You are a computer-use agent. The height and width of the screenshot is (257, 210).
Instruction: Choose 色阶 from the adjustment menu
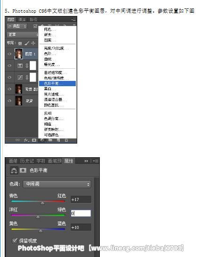tap(57, 54)
